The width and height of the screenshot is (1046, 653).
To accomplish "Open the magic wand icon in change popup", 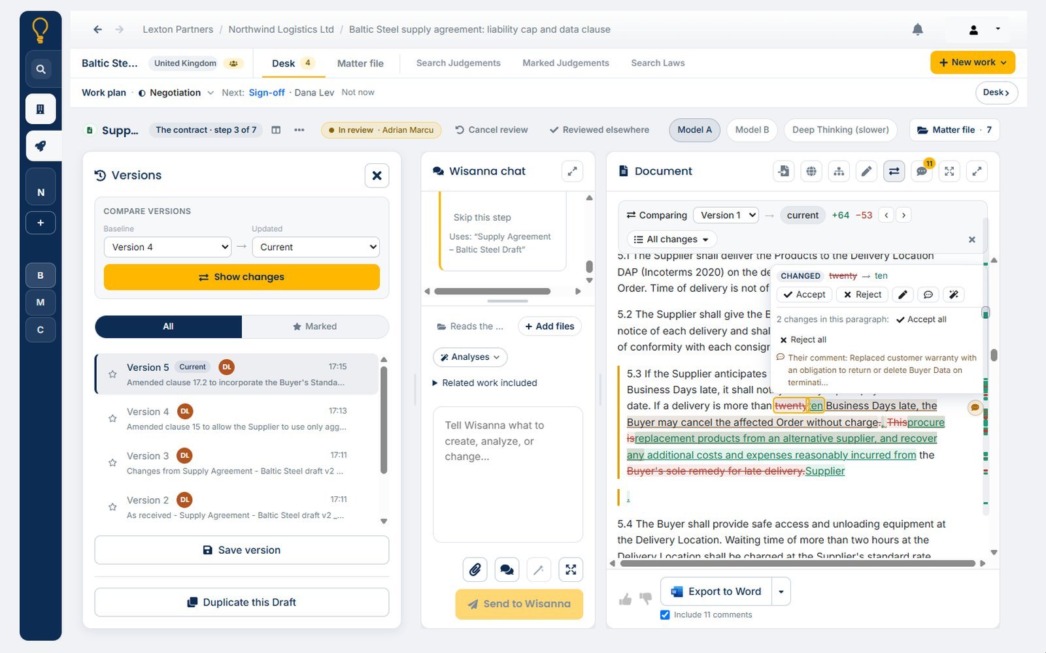I will (x=954, y=295).
